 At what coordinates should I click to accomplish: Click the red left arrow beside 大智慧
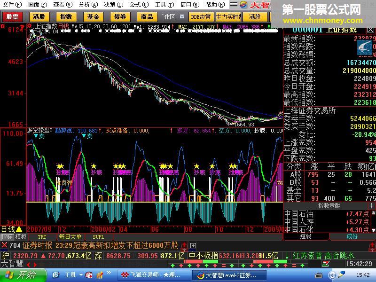tap(29, 265)
